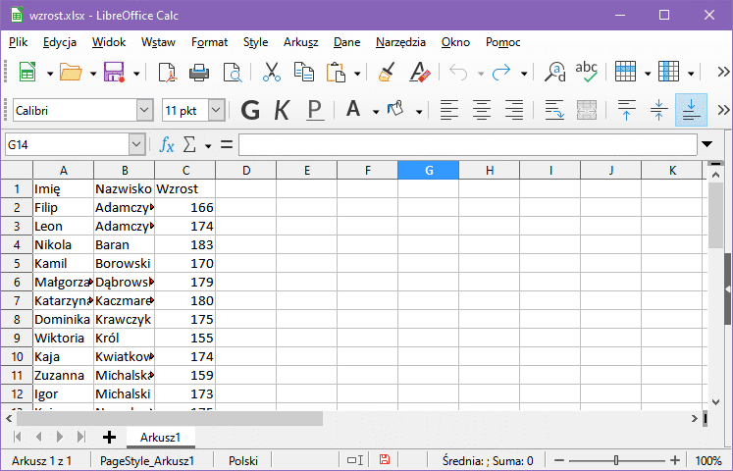Adjust the zoom slider in status bar
This screenshot has height=471, width=733.
coord(615,460)
